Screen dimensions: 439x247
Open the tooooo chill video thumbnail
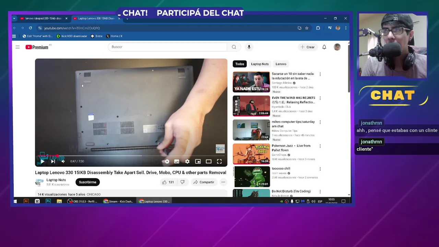pos(251,177)
